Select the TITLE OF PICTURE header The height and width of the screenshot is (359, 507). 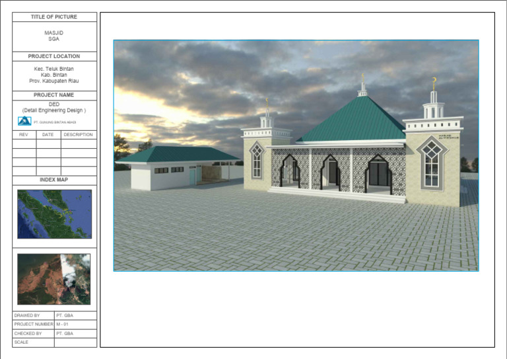click(54, 17)
